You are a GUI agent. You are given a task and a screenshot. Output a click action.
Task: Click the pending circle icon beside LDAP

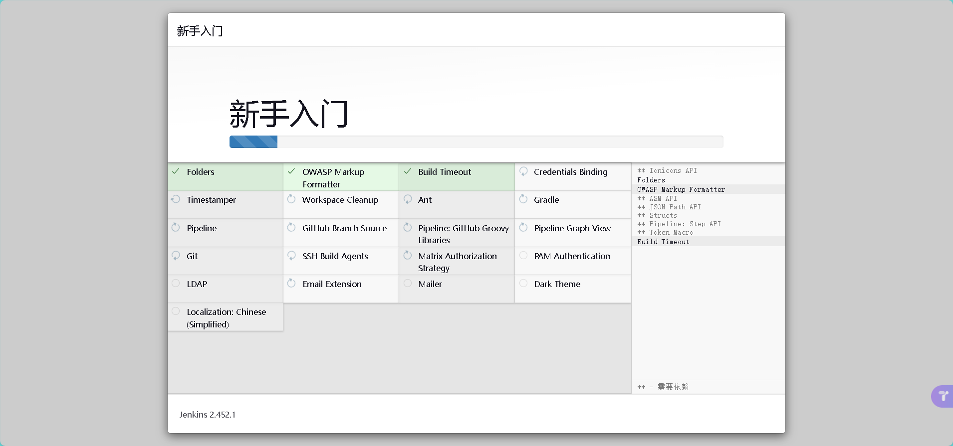pos(176,284)
